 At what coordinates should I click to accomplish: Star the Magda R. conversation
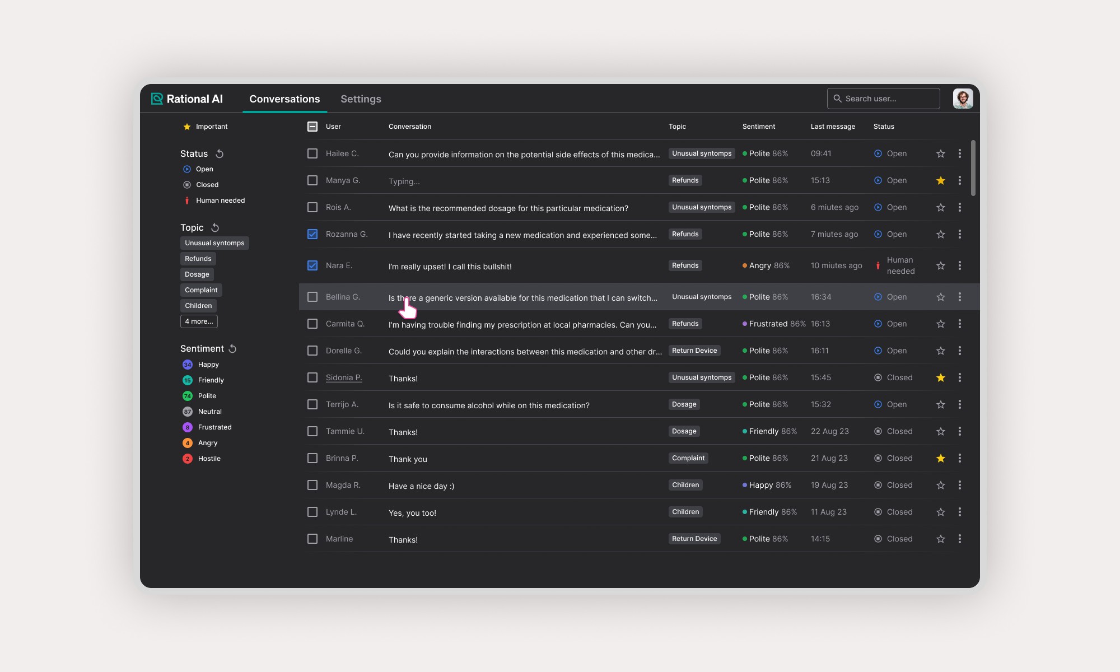[941, 485]
